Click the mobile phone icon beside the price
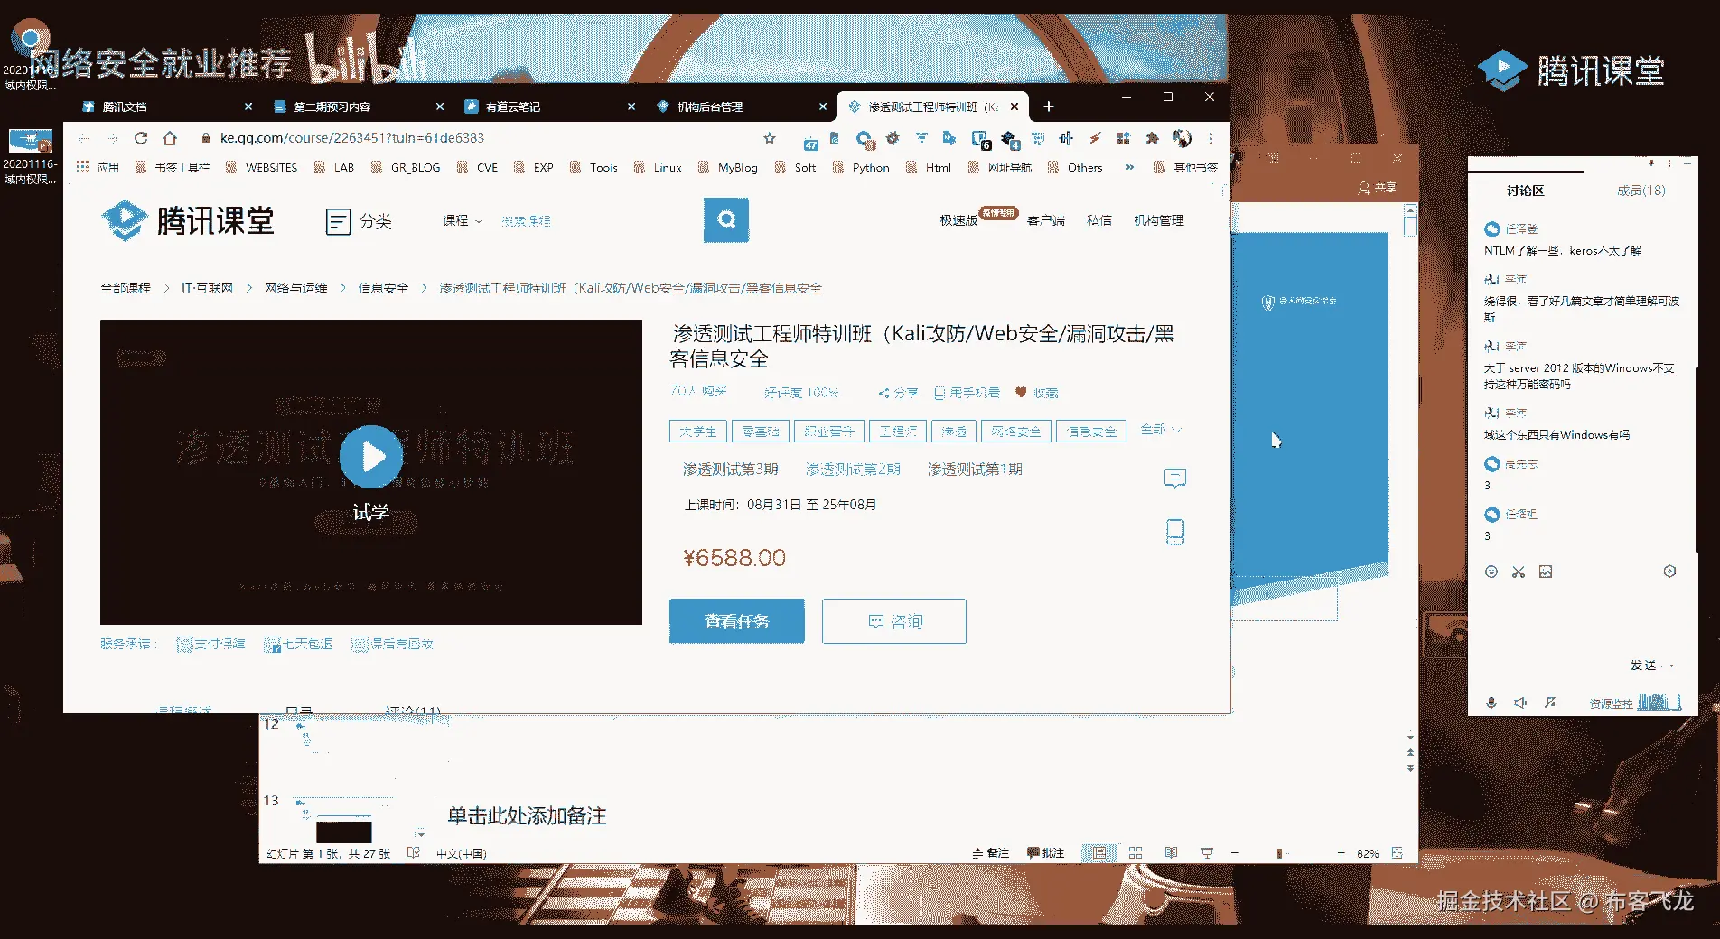 pos(1175,532)
